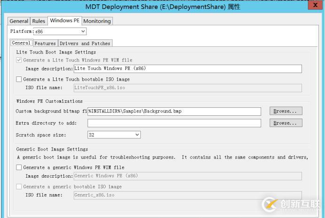325x218 pixels.
Task: Toggle Generate a generic bootable ISO image checkbox
Action: point(19,187)
